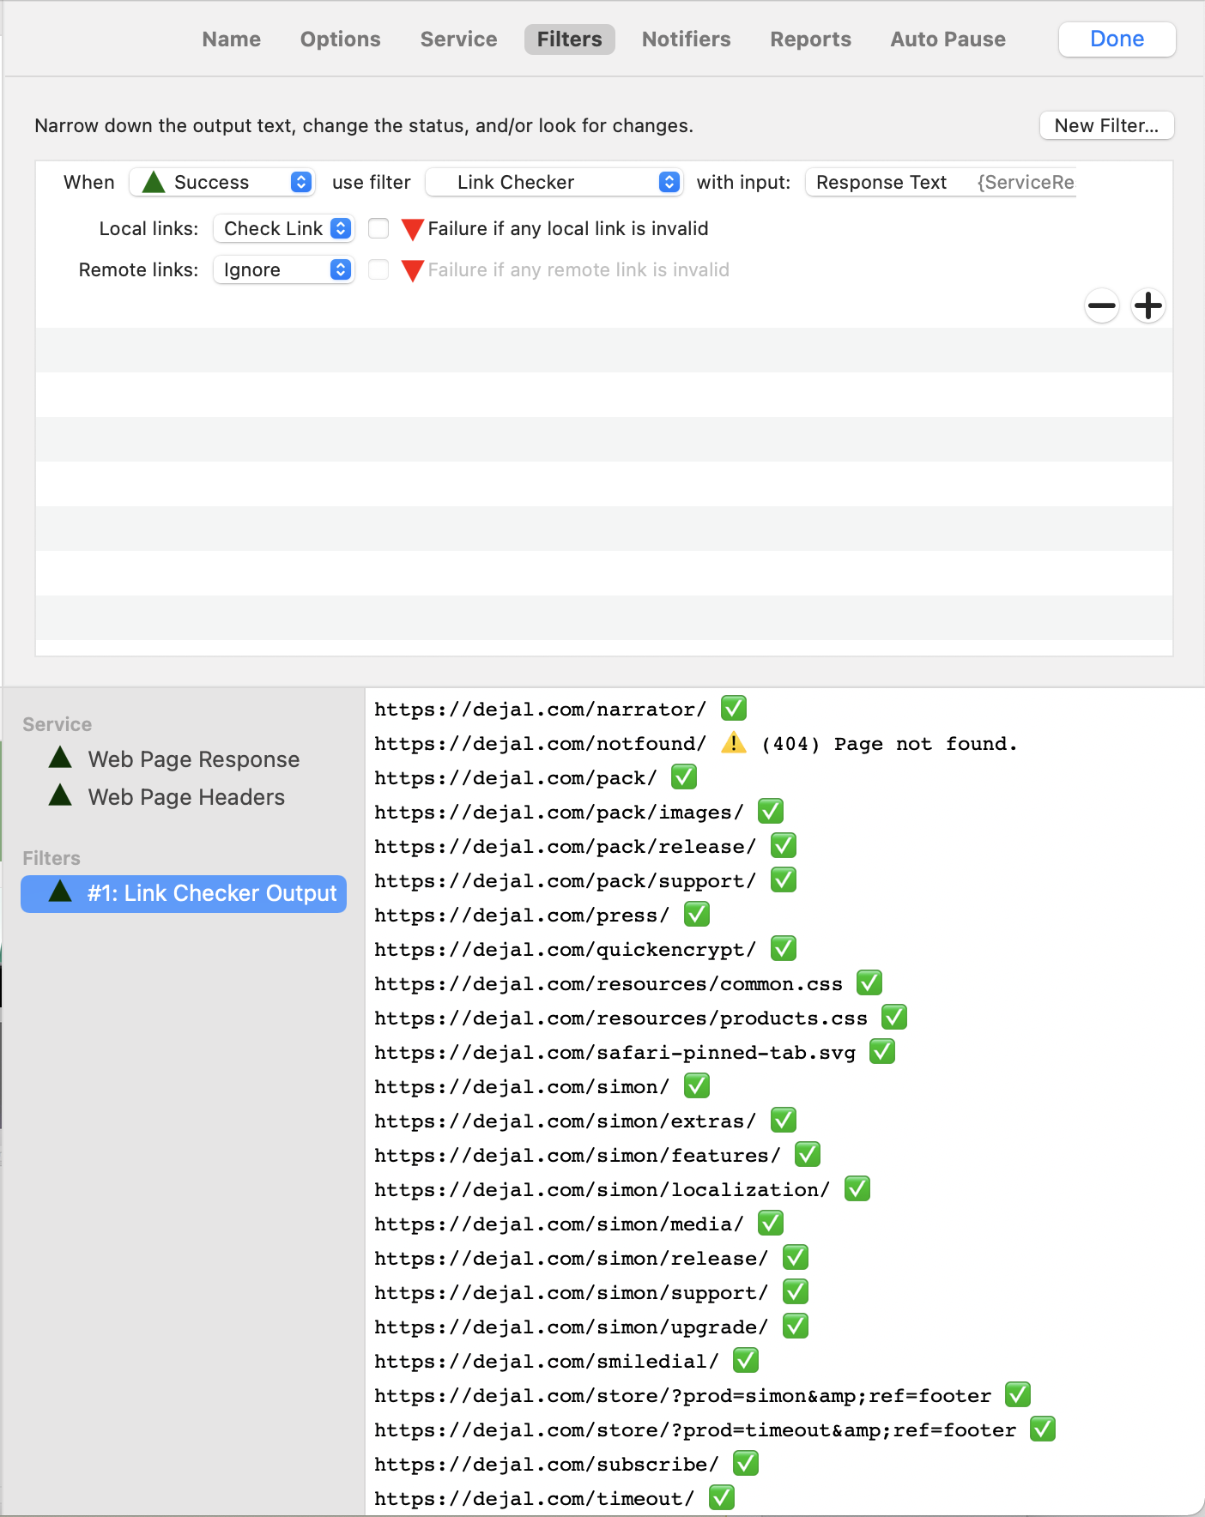The width and height of the screenshot is (1205, 1517).
Task: Click the warning icon beside notfound link
Action: (x=734, y=743)
